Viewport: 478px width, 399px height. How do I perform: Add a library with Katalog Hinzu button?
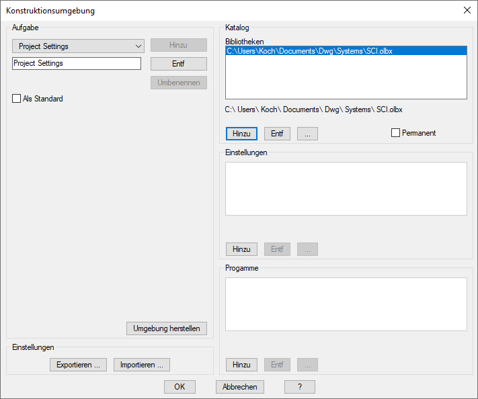(241, 134)
